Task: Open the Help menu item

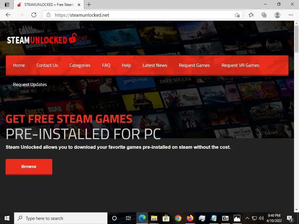Action: (126, 65)
